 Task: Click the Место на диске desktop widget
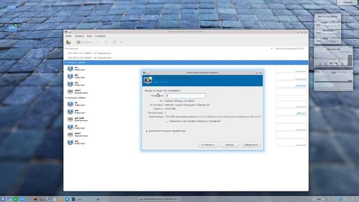pyautogui.click(x=328, y=29)
